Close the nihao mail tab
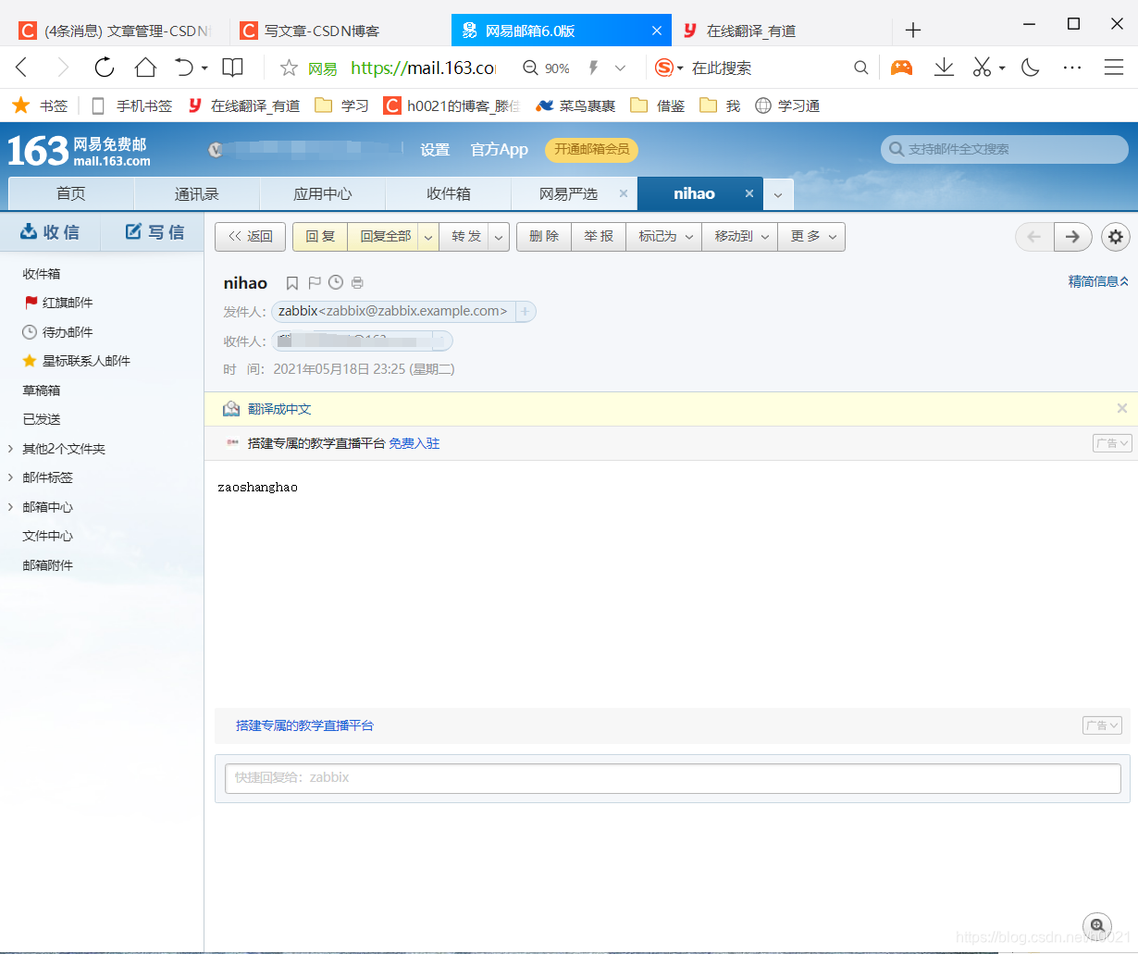The image size is (1138, 954). tap(749, 193)
